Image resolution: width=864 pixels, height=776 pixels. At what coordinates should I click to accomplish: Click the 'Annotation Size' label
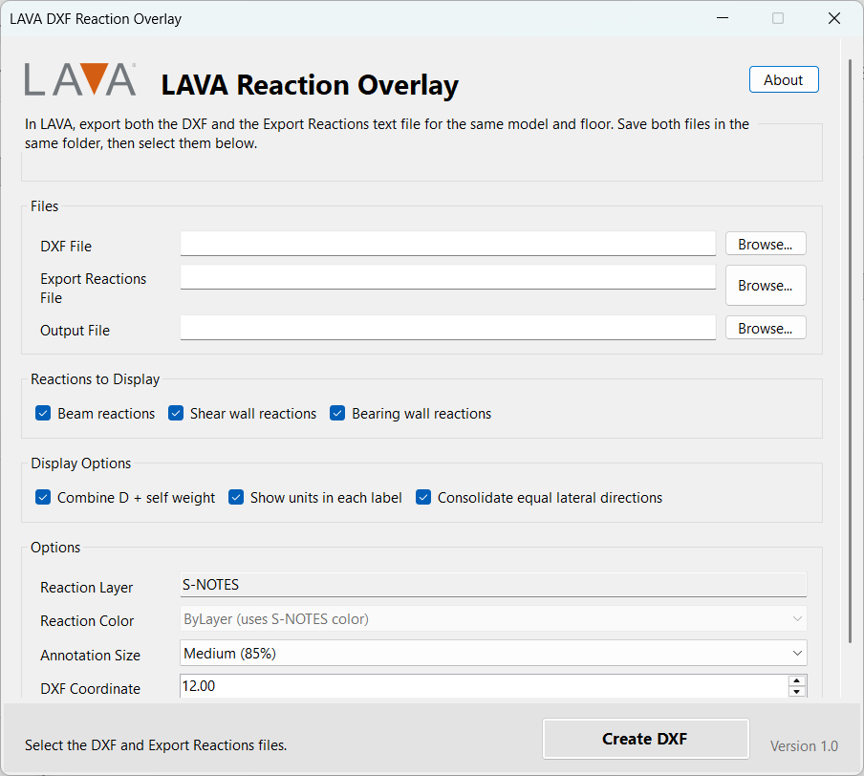tap(91, 655)
